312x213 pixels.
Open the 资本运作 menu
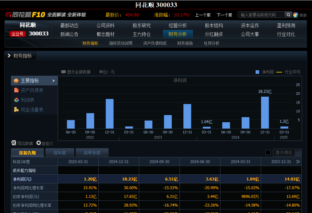pyautogui.click(x=250, y=25)
